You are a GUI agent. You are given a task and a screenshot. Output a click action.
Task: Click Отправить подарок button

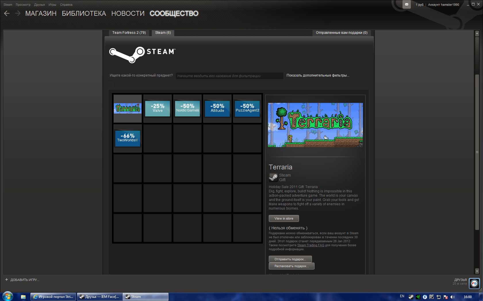[290, 259]
